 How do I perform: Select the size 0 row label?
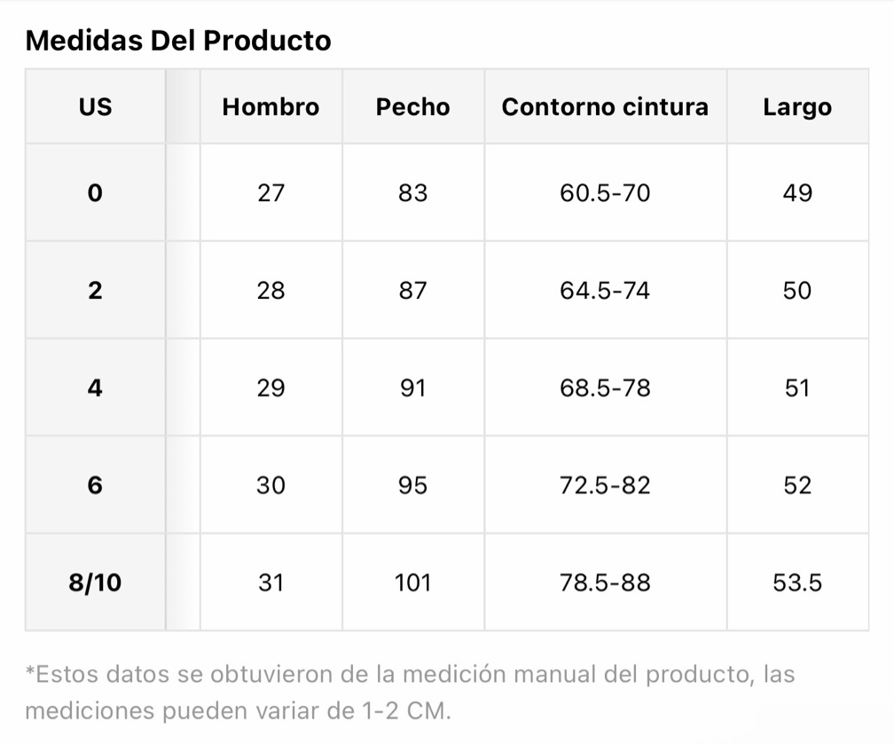pyautogui.click(x=95, y=192)
